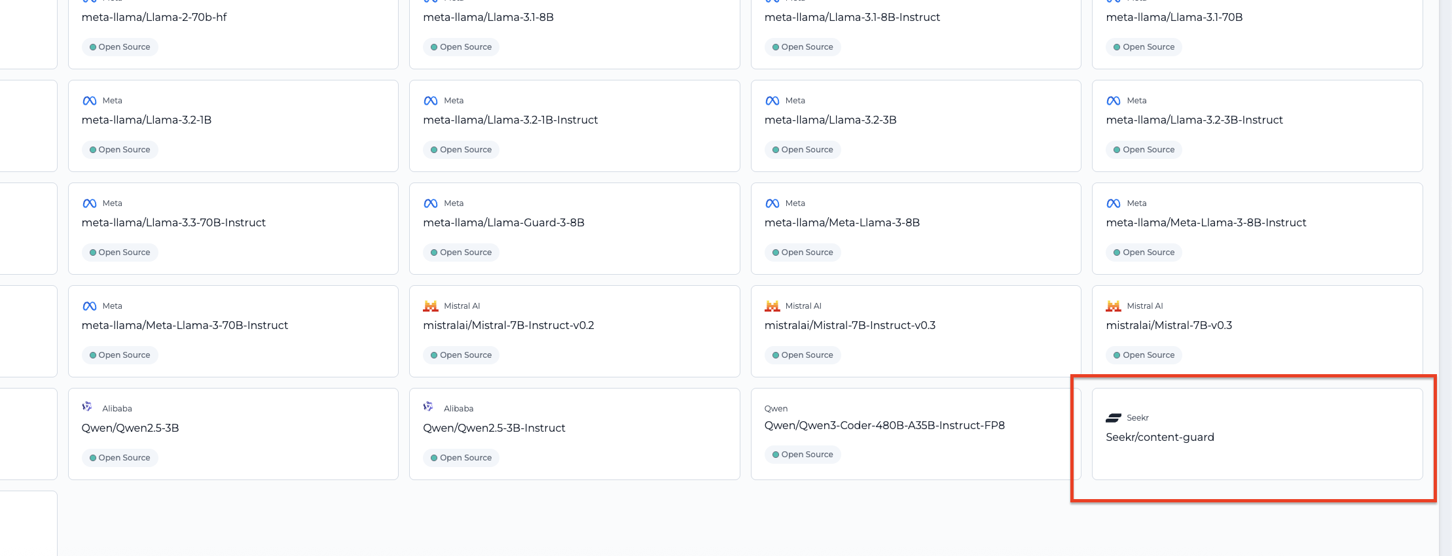The width and height of the screenshot is (1452, 556).
Task: Click the page vertical scrollbar
Action: (1445, 278)
